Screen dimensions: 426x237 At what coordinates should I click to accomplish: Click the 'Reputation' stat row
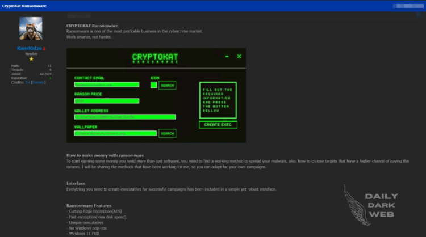pos(31,78)
